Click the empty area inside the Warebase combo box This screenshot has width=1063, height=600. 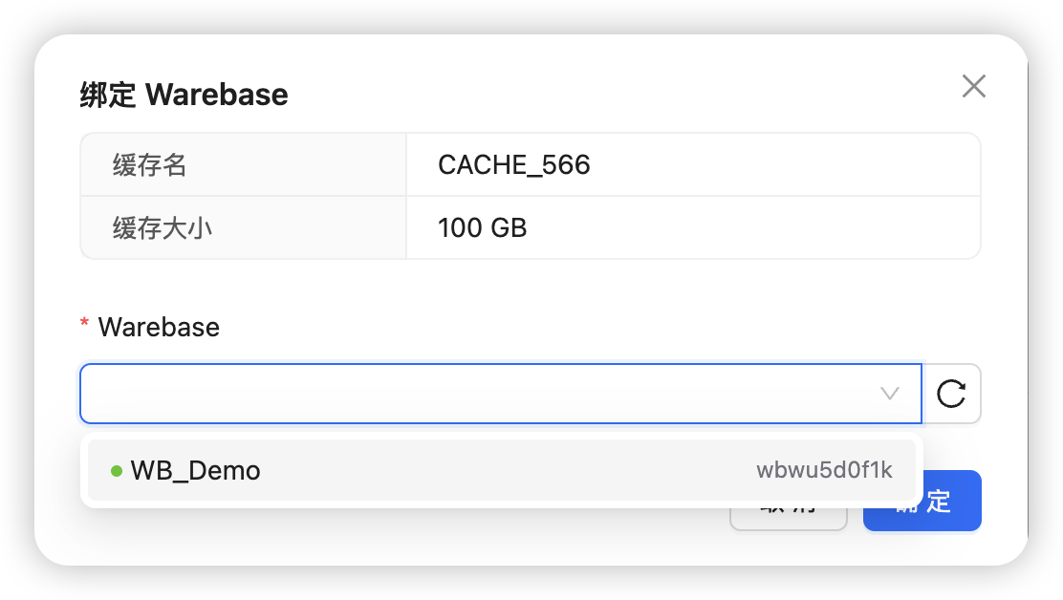(474, 394)
